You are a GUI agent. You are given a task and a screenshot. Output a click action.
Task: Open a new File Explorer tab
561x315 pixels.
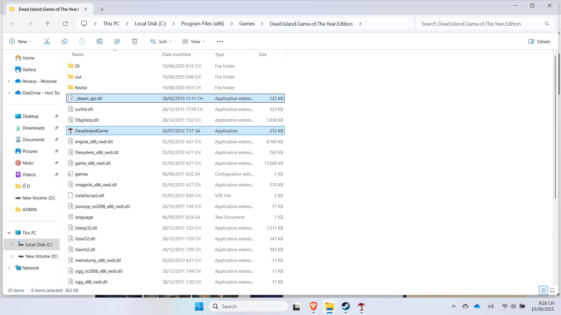[x=102, y=9]
